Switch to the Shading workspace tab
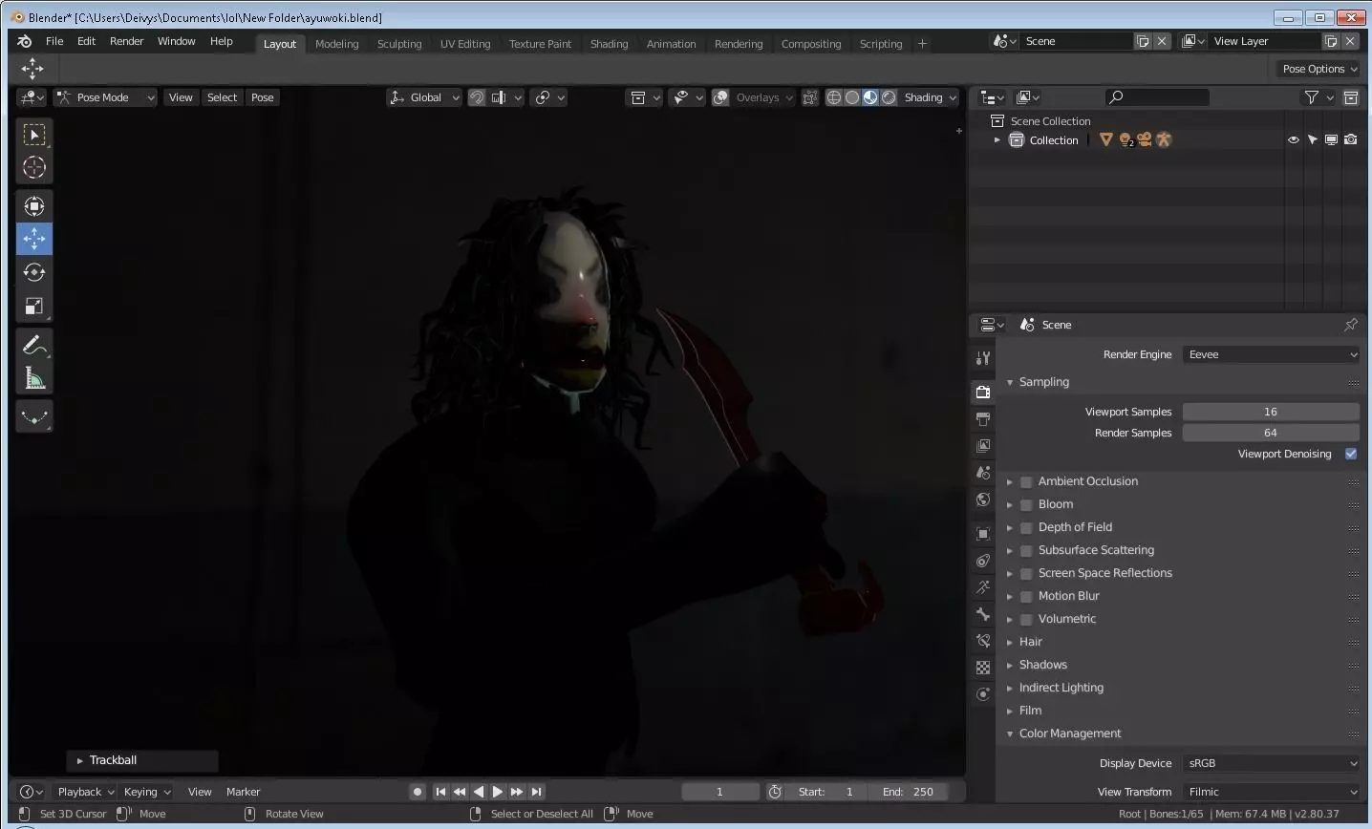The height and width of the screenshot is (829, 1372). coord(609,44)
